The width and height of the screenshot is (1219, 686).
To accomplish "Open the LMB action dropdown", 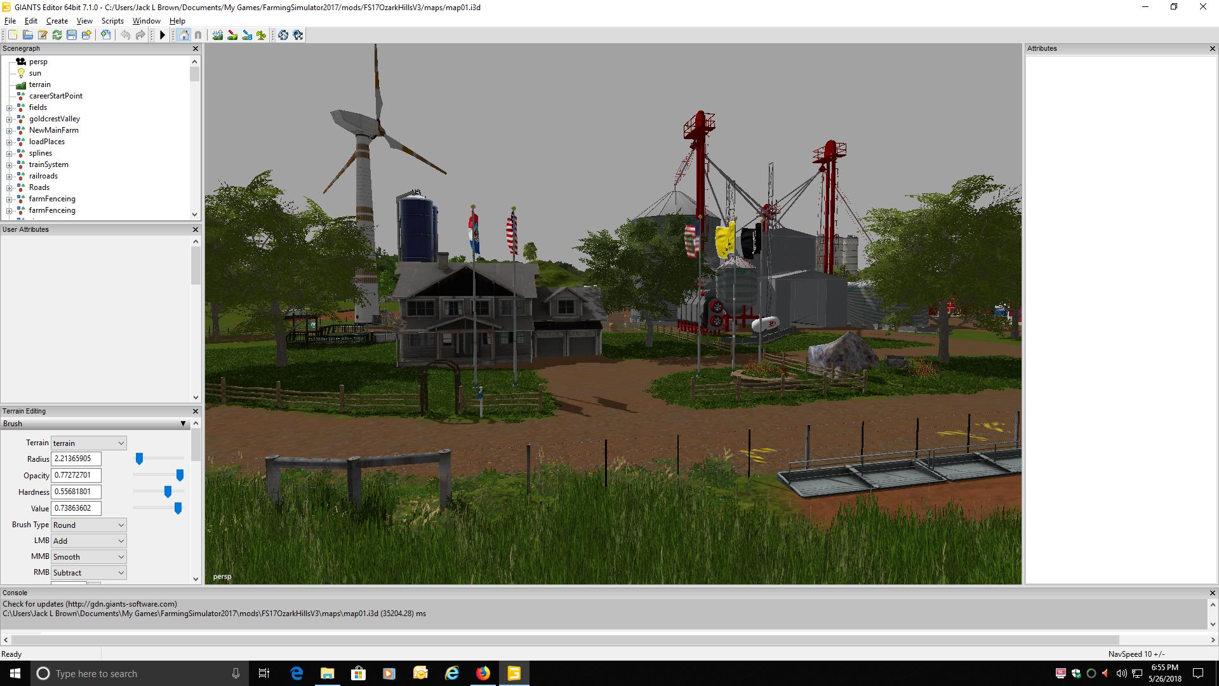I will pos(88,541).
